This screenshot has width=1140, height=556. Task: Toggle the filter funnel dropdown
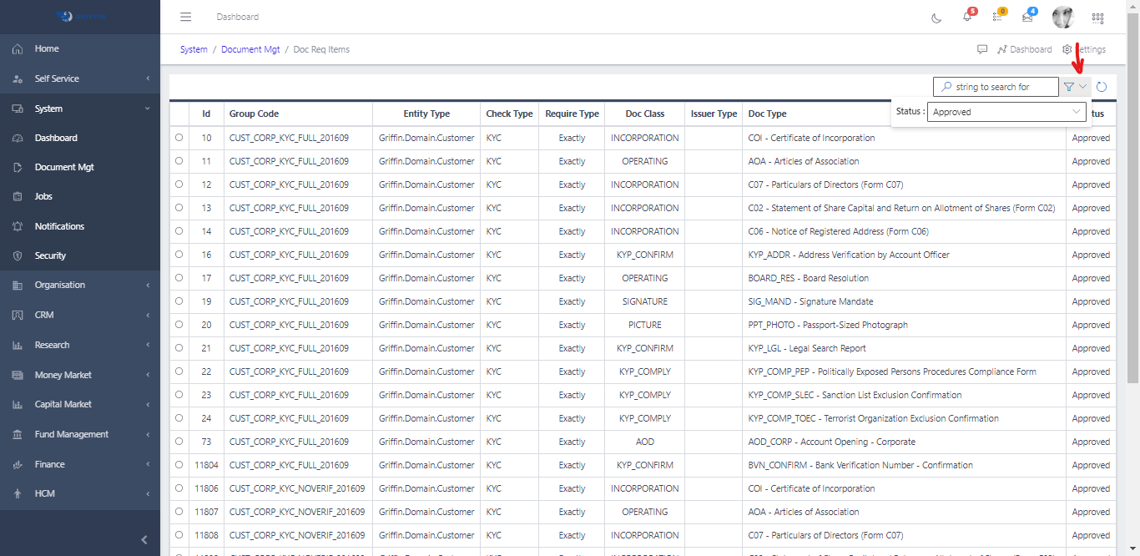pyautogui.click(x=1075, y=87)
